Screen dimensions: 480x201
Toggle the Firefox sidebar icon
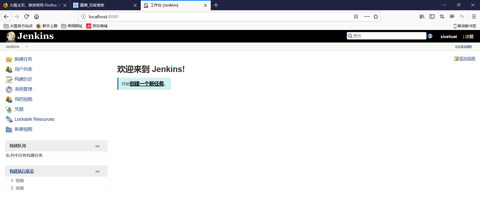tap(432, 16)
